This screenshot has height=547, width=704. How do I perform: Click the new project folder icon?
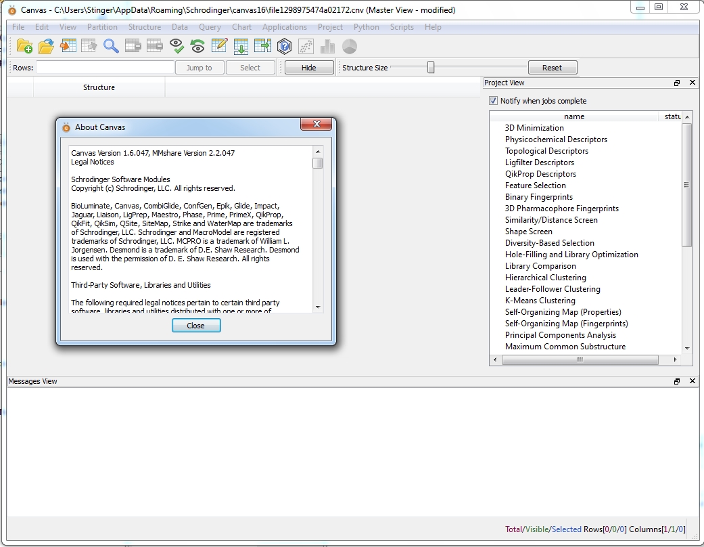[x=25, y=46]
